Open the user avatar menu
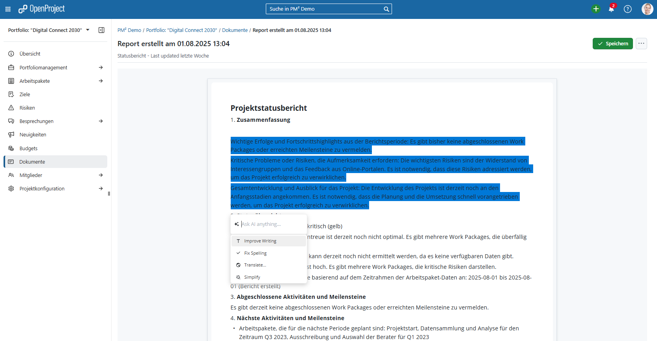The height and width of the screenshot is (341, 657). 647,9
